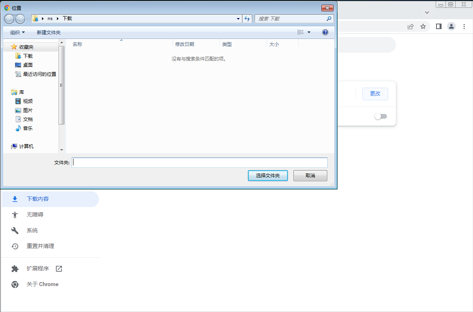Sort by the 修改日期 column header
The image size is (473, 312).
tap(196, 44)
